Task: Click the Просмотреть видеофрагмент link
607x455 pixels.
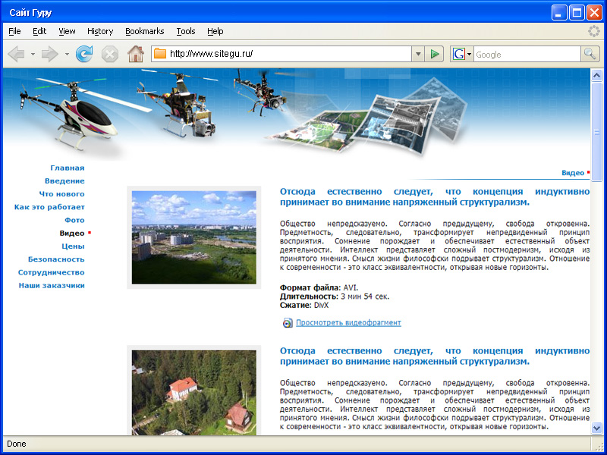Action: pos(348,323)
